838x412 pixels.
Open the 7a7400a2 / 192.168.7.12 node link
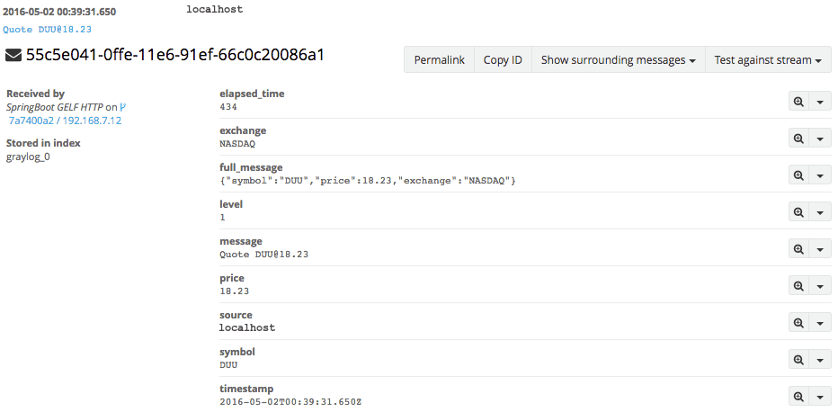[x=66, y=121]
